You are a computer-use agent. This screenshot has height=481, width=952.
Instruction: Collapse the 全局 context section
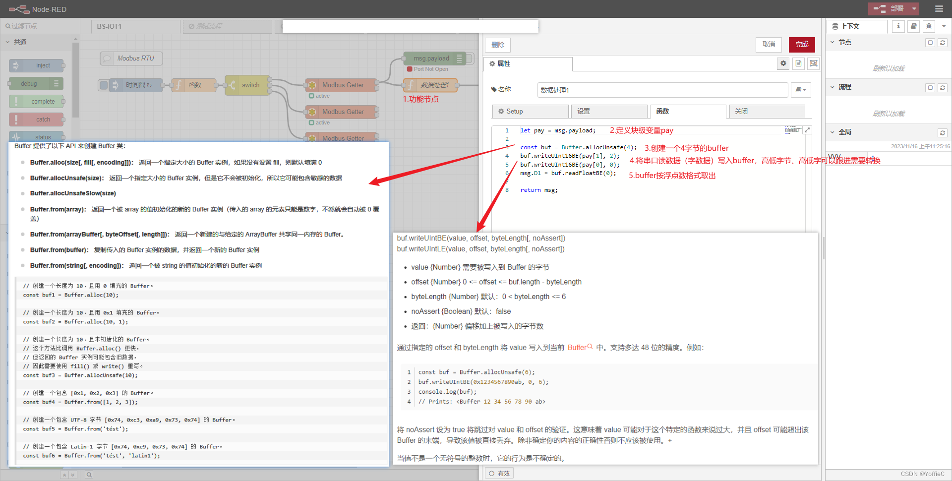pyautogui.click(x=833, y=132)
